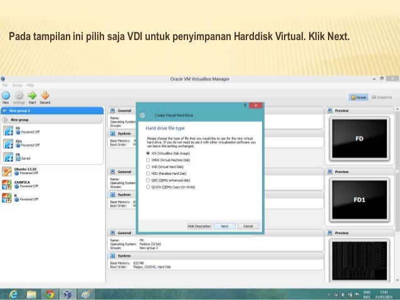Click the ZABFICA Windows 7 icon
The image size is (400, 300).
coord(7,185)
